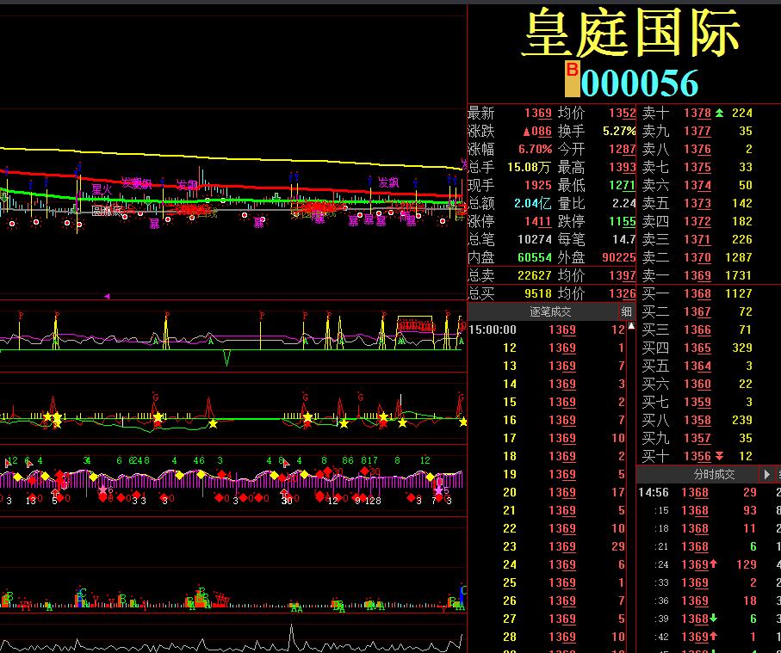This screenshot has height=653, width=781.
Task: Click the 买六 price 1360
Action: 697,385
